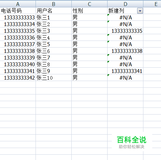Select column B header
The width and height of the screenshot is (161, 160).
pos(54,4)
